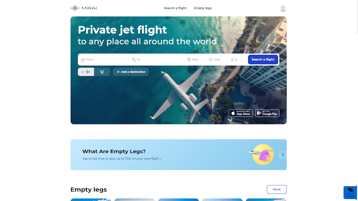Download the app on the App Store
This screenshot has width=358, height=201.
(241, 113)
